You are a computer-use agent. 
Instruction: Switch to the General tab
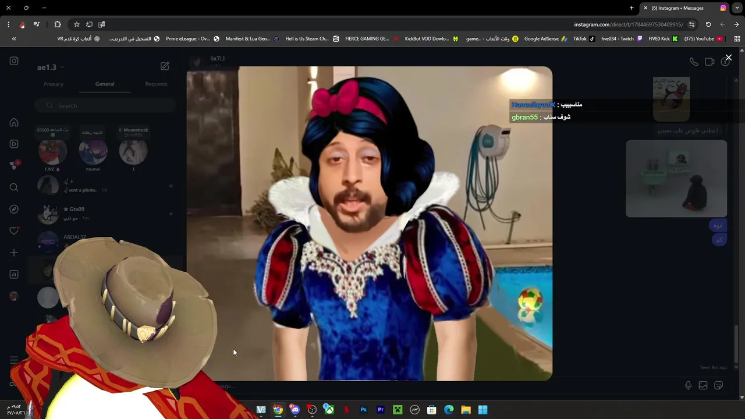(105, 84)
